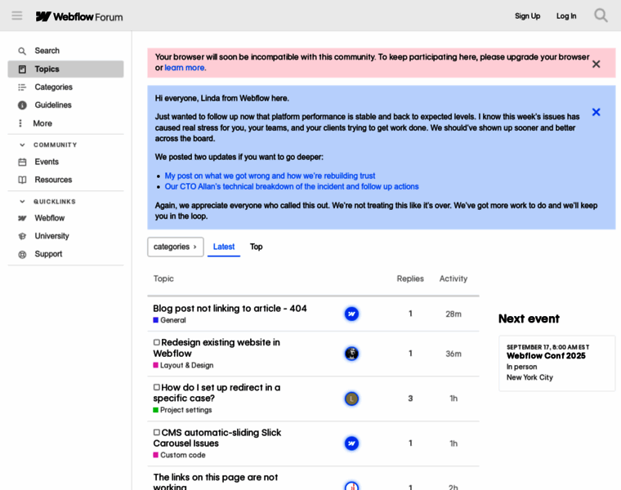The width and height of the screenshot is (621, 490).
Task: Collapse the QUICKLINKS section
Action: [22, 202]
